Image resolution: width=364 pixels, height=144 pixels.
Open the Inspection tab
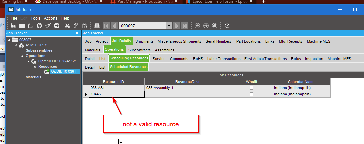(x=314, y=59)
